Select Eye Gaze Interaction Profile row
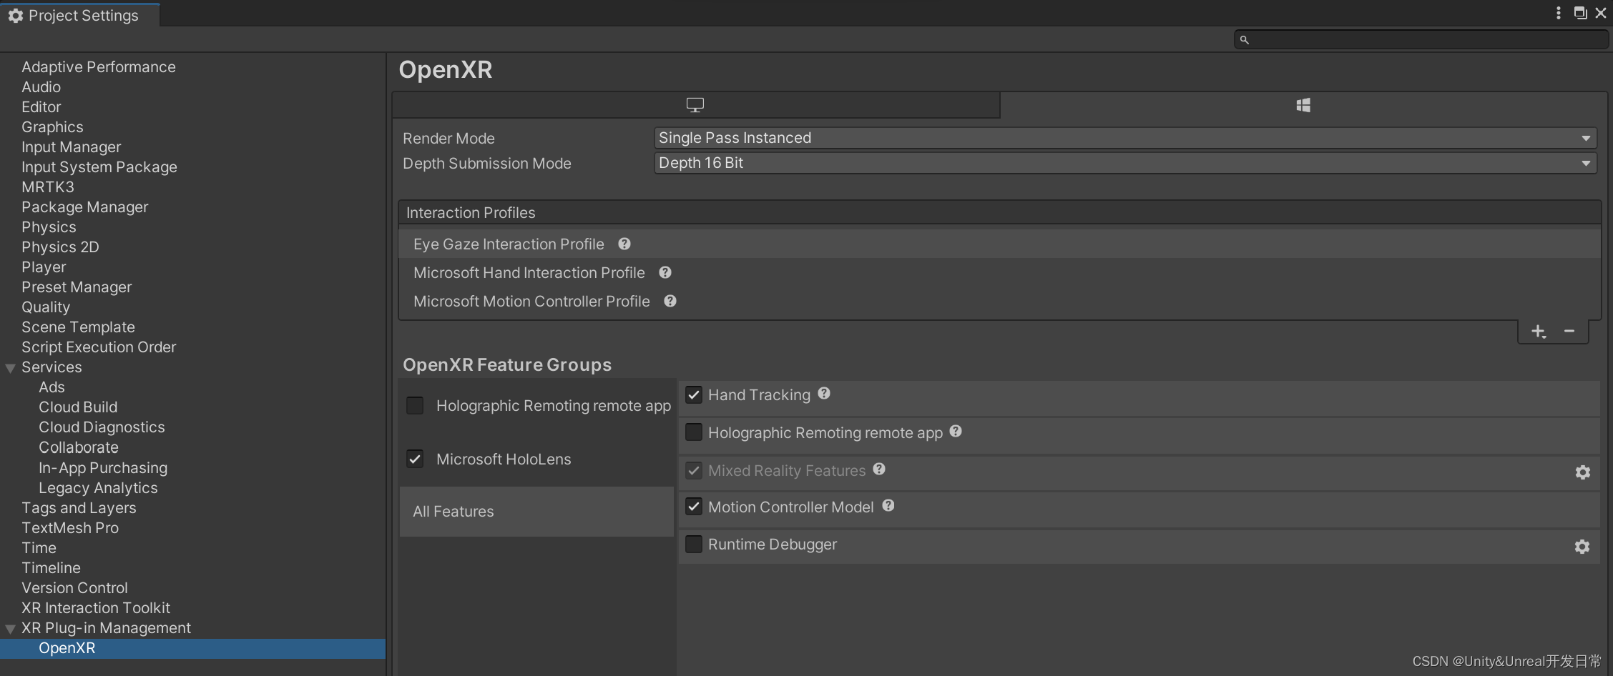Viewport: 1613px width, 676px height. (999, 244)
